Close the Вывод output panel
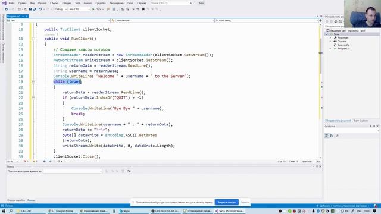This screenshot has height=214, width=381. coord(320,166)
